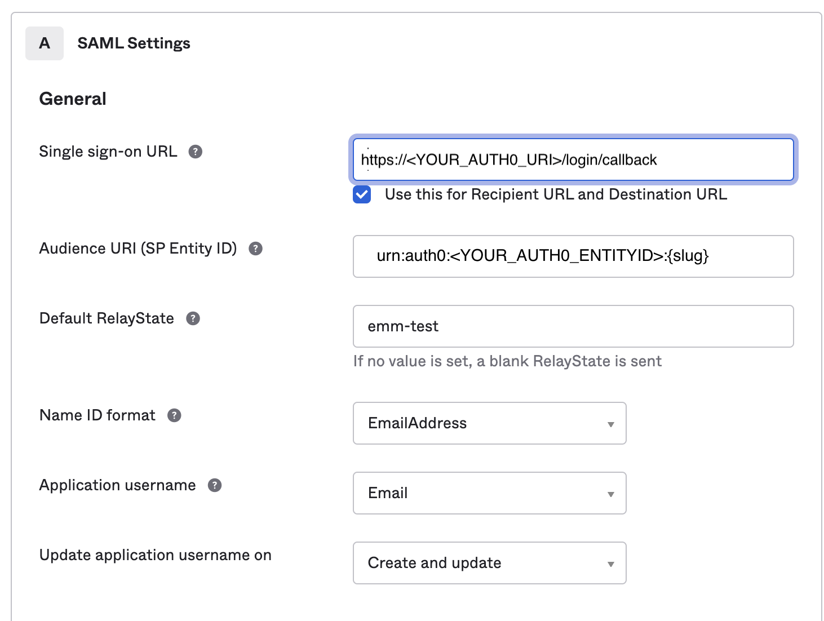Select the EmailAddress value text
The image size is (824, 621).
click(417, 424)
